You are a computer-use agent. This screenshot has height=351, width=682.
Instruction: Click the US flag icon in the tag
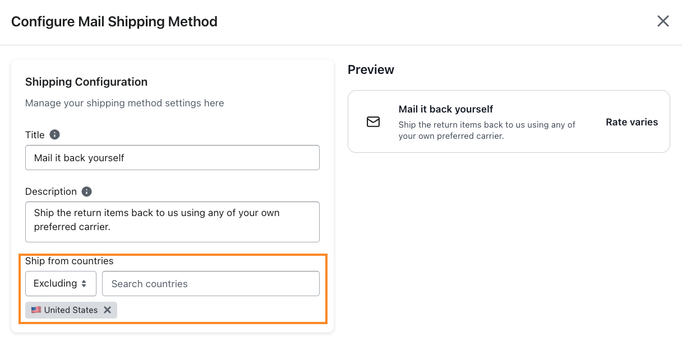36,310
